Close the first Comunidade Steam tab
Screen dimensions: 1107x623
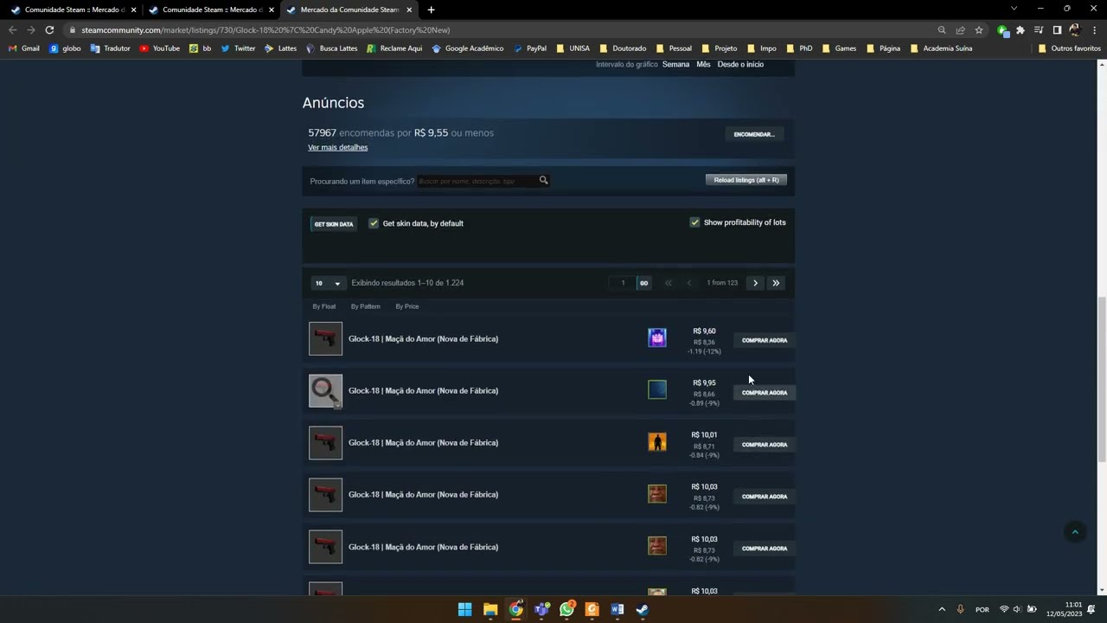pyautogui.click(x=133, y=10)
